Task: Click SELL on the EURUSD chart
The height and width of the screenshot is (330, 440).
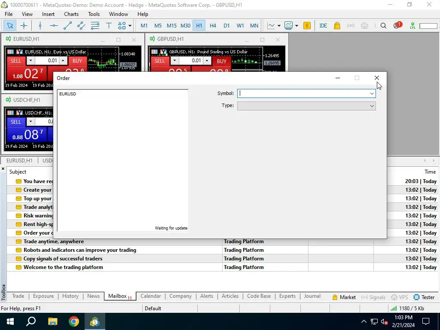Action: [16, 61]
